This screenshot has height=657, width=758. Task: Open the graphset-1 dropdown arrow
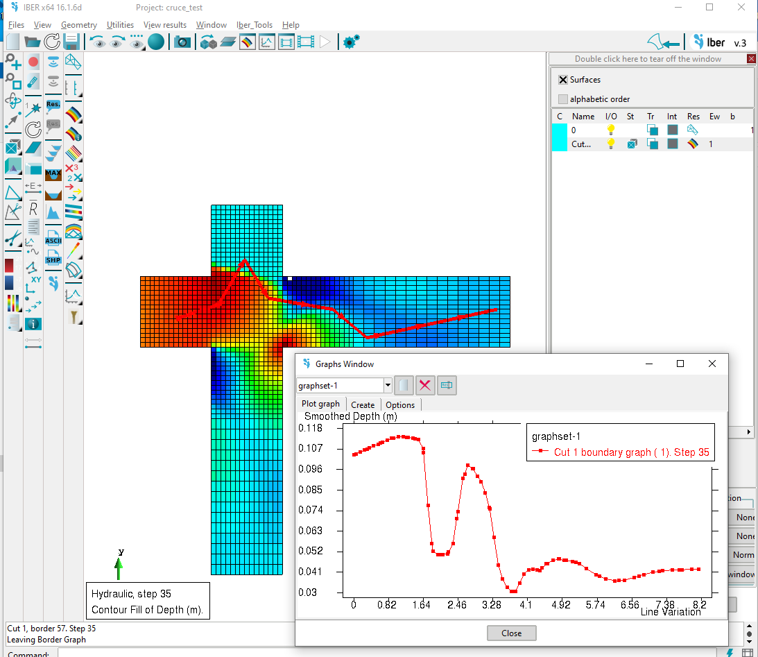tap(388, 385)
